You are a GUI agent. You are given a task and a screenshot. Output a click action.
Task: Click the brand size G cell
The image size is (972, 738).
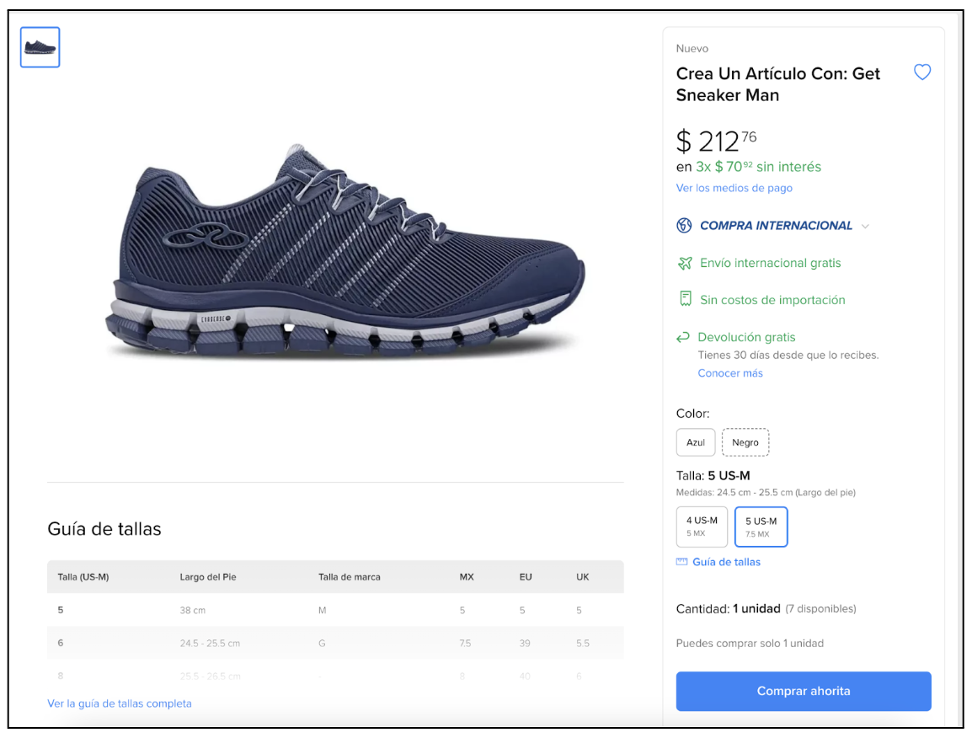click(x=322, y=644)
